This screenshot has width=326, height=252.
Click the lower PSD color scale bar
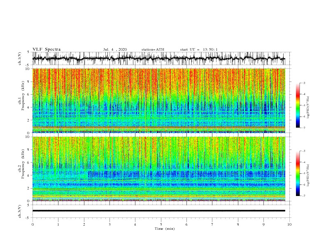298,173
